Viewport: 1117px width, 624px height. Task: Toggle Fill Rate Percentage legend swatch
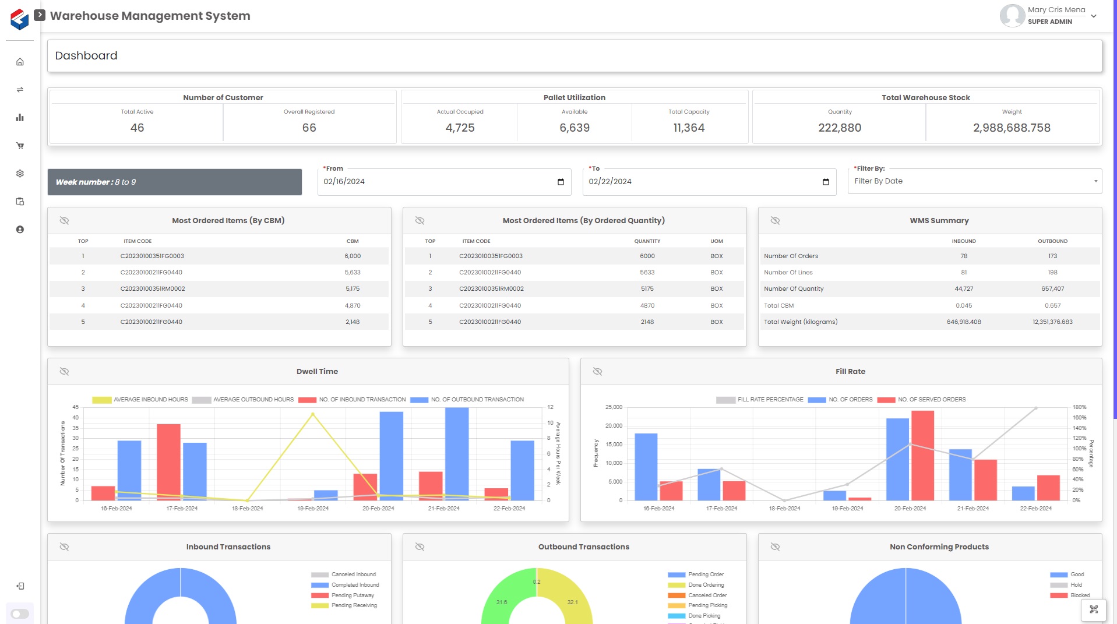(x=725, y=400)
